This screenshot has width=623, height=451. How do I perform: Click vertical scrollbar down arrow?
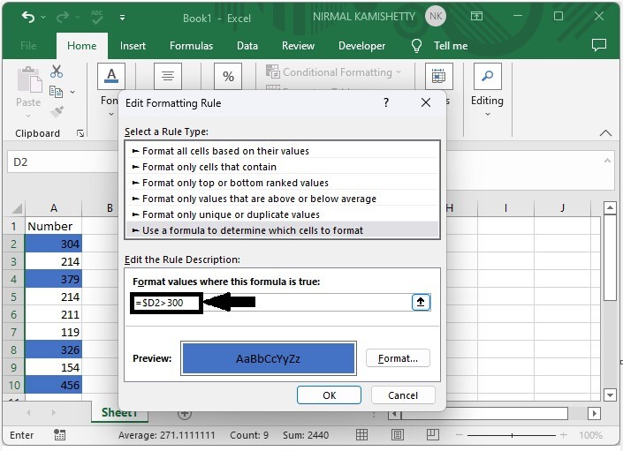click(610, 395)
